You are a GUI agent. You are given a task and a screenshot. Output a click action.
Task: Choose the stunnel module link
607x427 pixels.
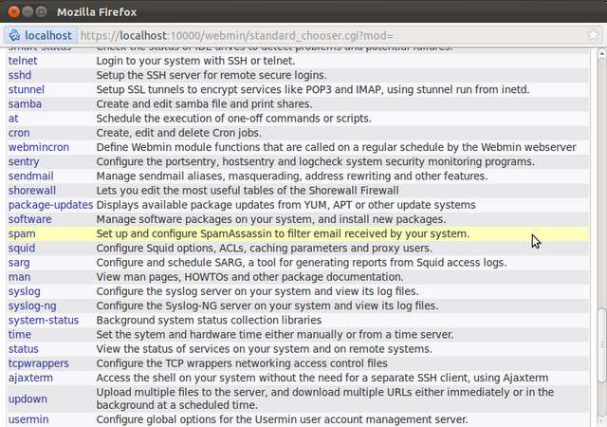(x=27, y=89)
